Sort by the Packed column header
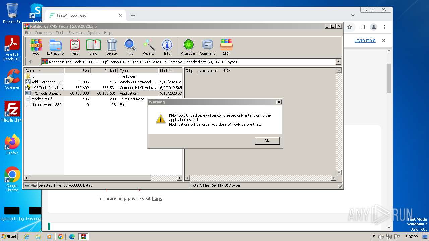 104,70
